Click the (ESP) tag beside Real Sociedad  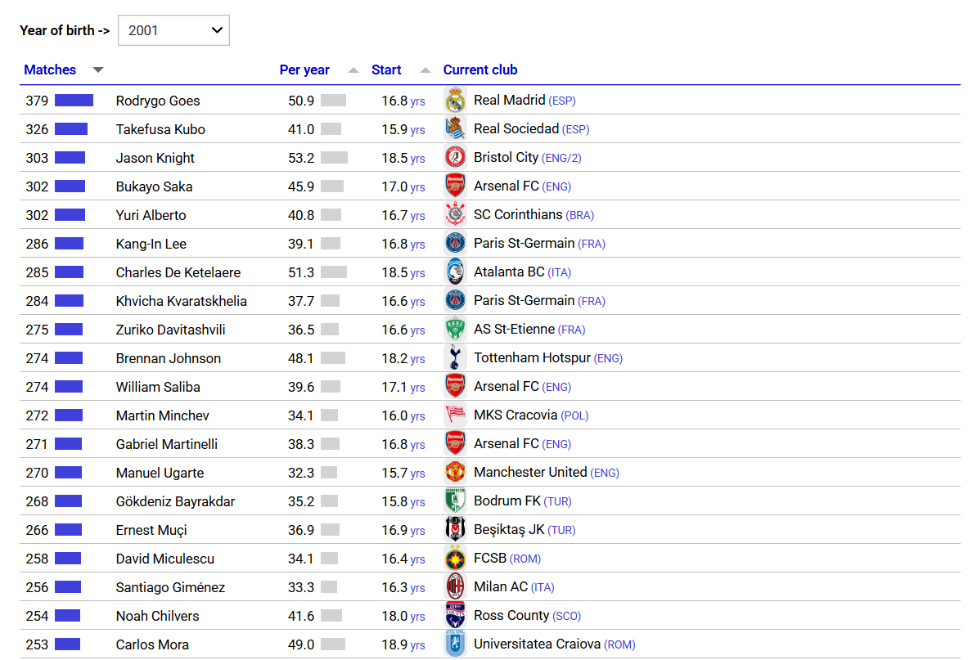[x=576, y=129]
